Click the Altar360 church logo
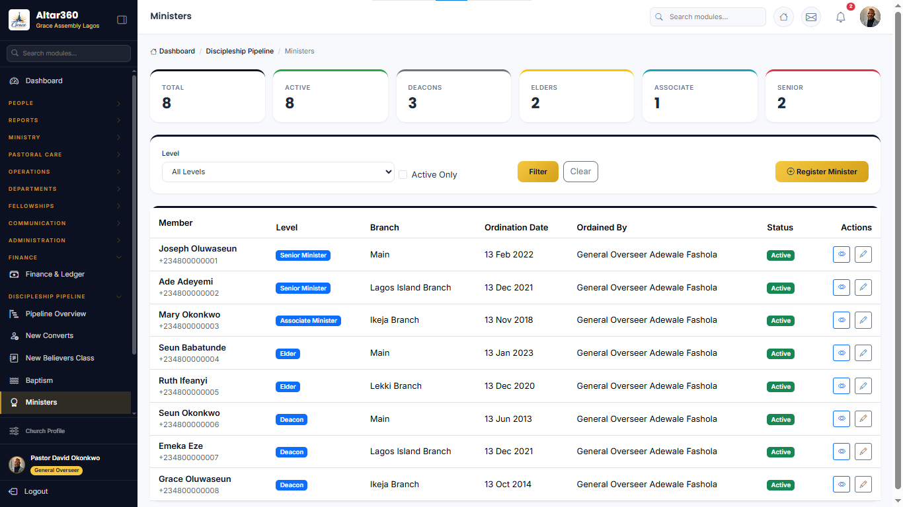 tap(19, 20)
